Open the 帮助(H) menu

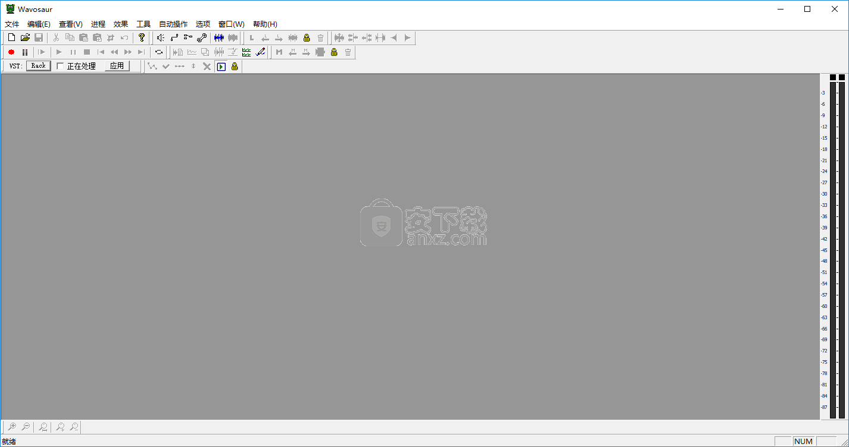[265, 24]
